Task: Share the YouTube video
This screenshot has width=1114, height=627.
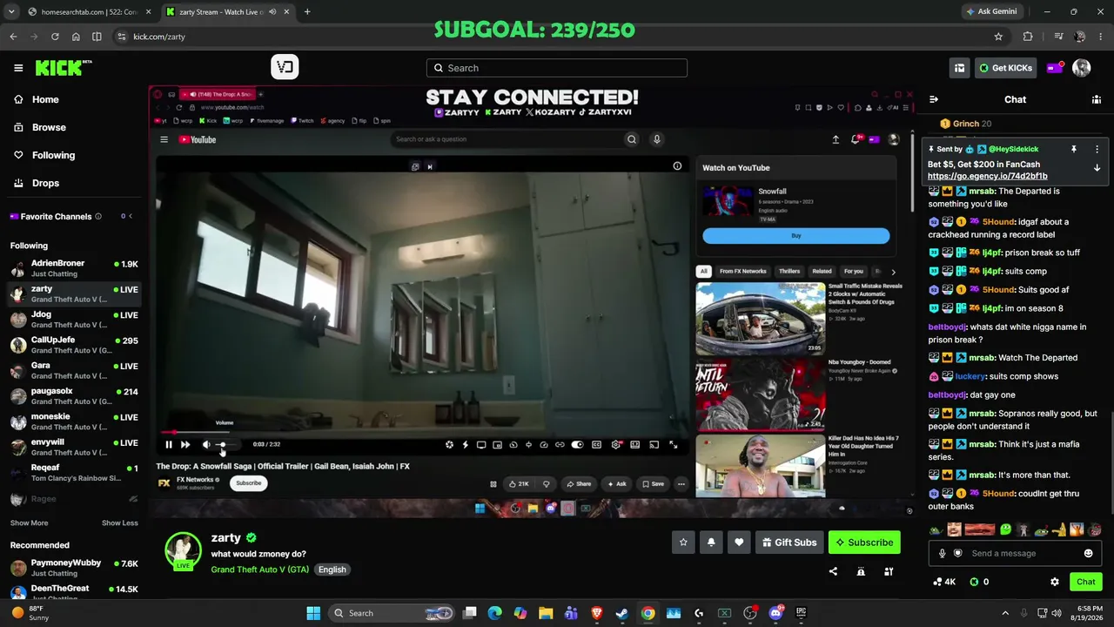Action: tap(578, 484)
